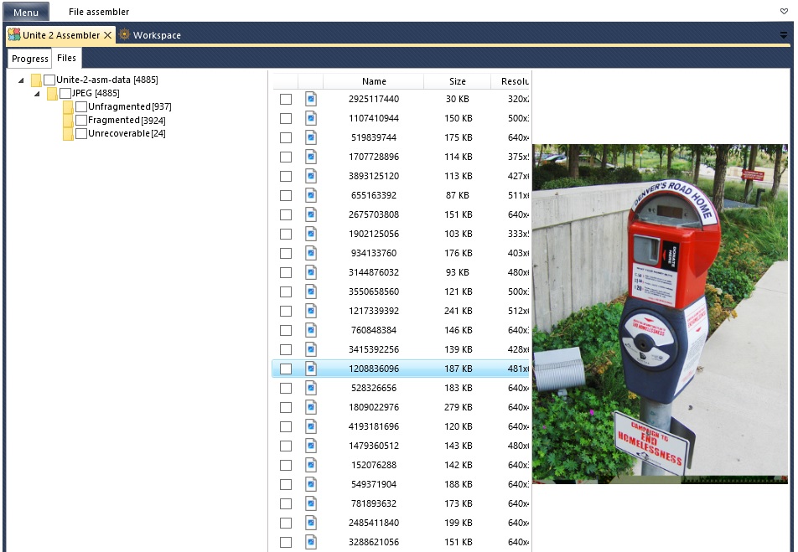
Task: Click the file icon for 1902125056
Action: point(311,234)
